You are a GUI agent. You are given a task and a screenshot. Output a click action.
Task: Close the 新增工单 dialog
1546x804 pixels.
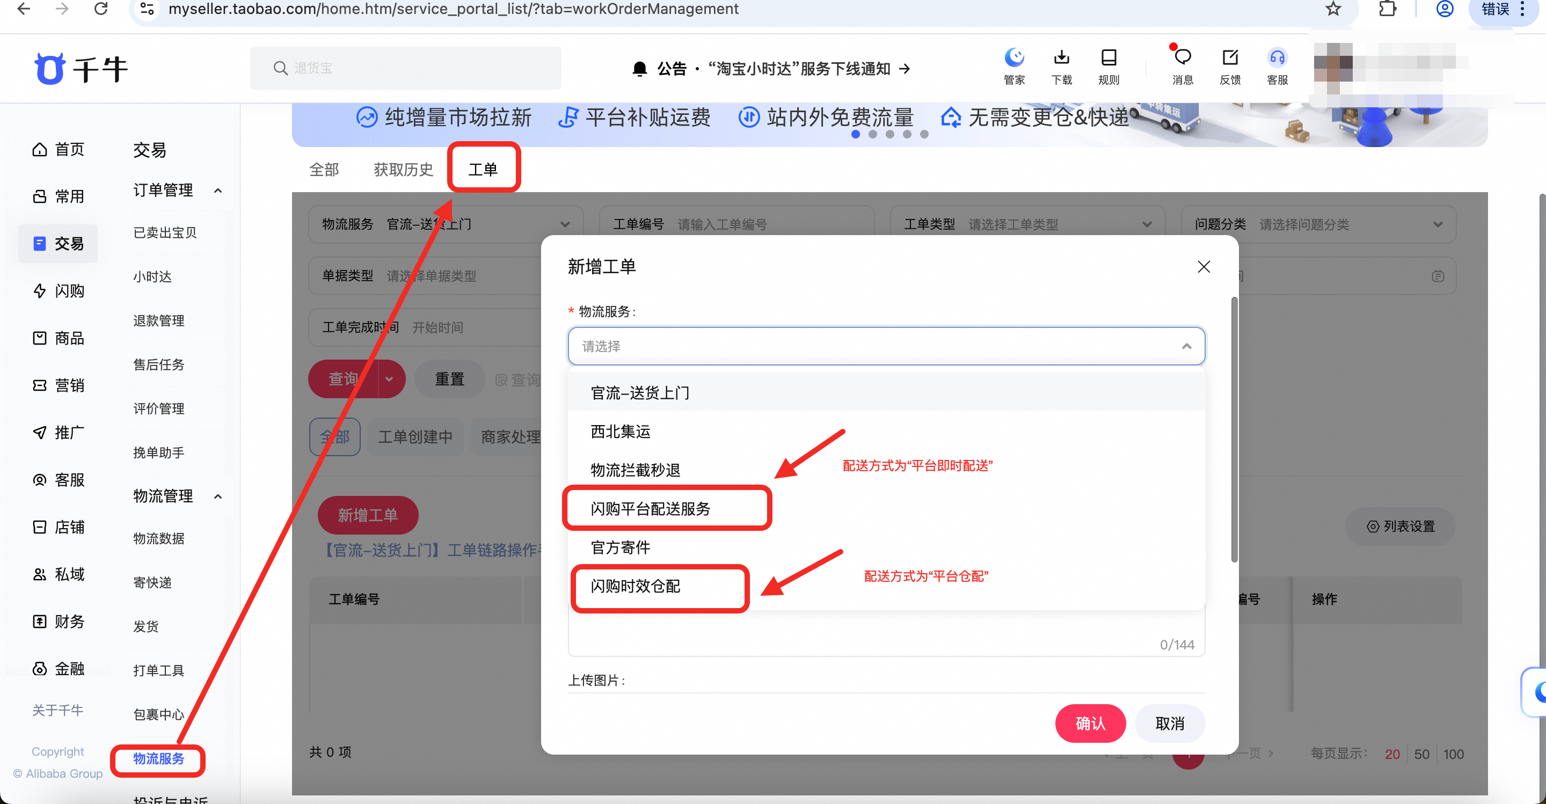[1204, 266]
